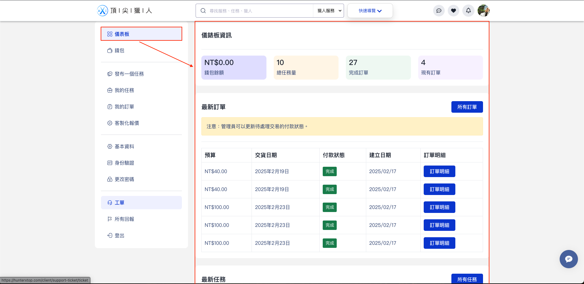The width and height of the screenshot is (584, 284).
Task: Click the wallet icon beside 錢包
Action: 110,50
